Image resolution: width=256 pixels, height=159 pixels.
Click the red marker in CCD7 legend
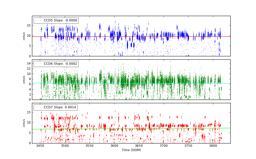[x=36, y=107]
